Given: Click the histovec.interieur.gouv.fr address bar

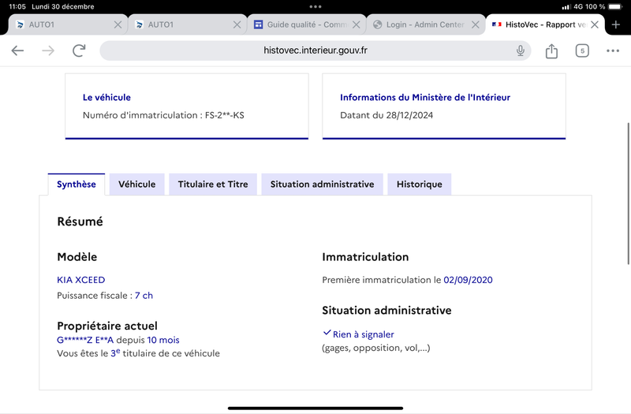Looking at the screenshot, I should click(x=315, y=50).
